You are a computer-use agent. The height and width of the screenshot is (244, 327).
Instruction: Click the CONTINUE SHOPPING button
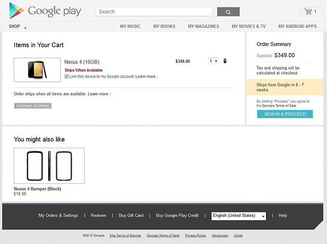(x=33, y=106)
